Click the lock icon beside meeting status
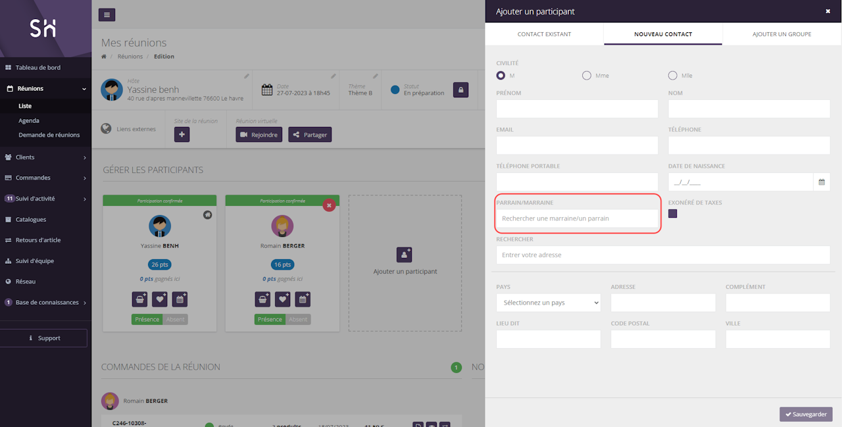 [460, 90]
